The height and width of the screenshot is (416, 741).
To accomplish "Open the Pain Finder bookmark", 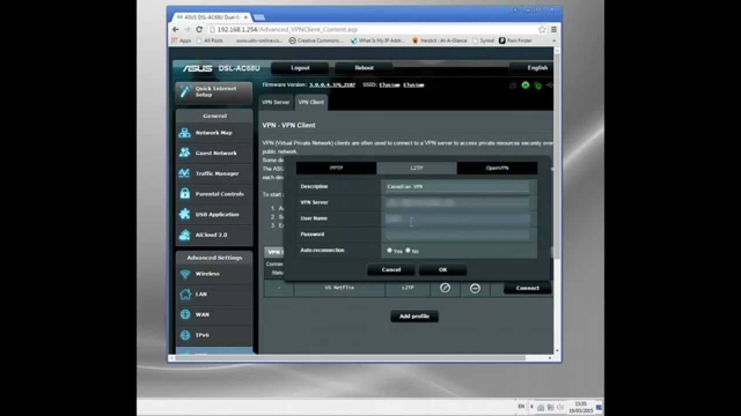I will coord(515,40).
